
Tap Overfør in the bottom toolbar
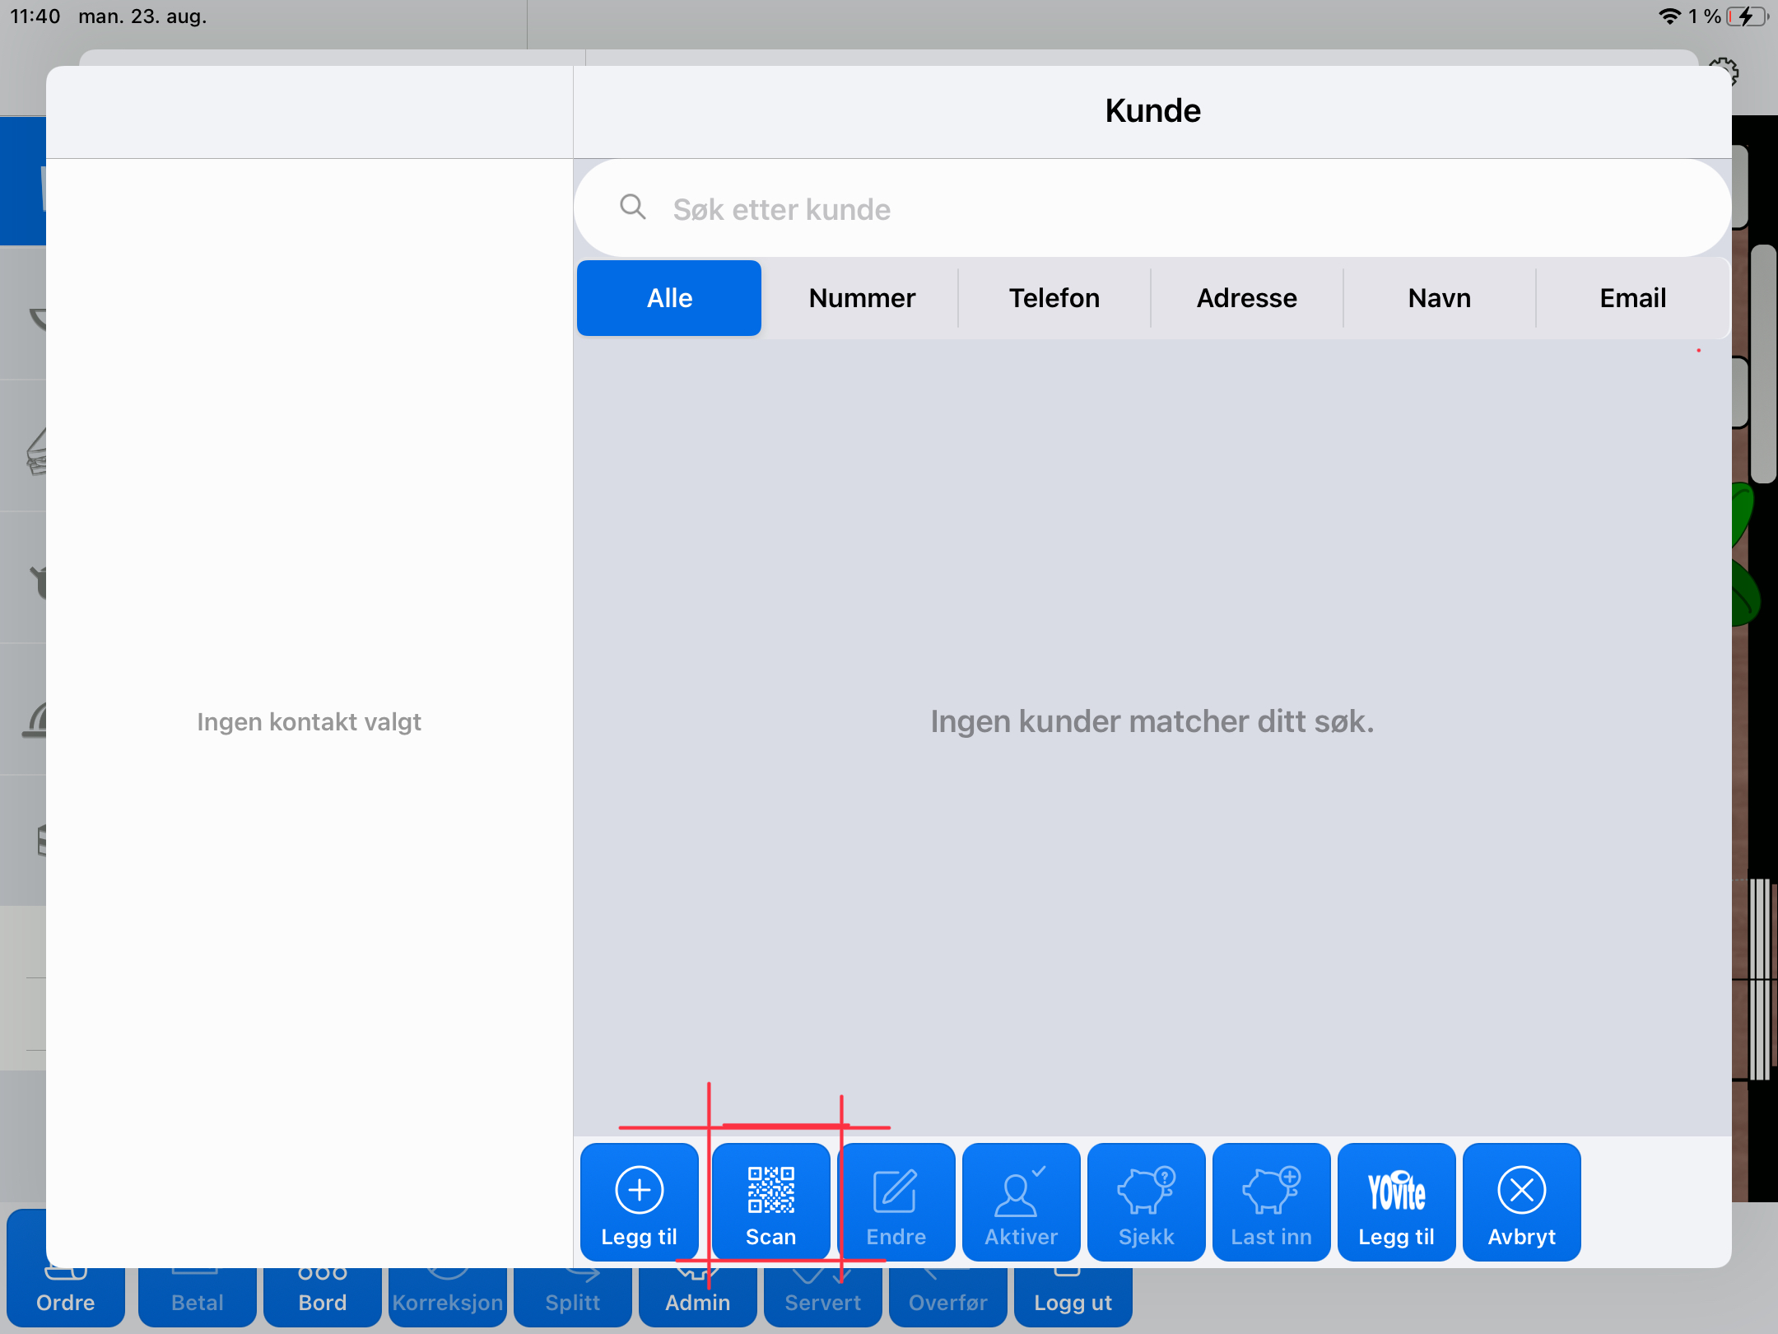click(948, 1297)
